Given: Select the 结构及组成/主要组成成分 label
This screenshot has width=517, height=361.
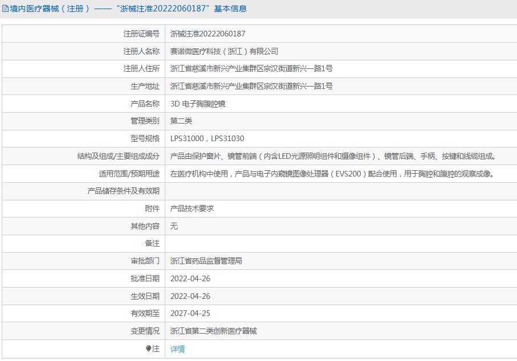Looking at the screenshot, I should point(119,156).
